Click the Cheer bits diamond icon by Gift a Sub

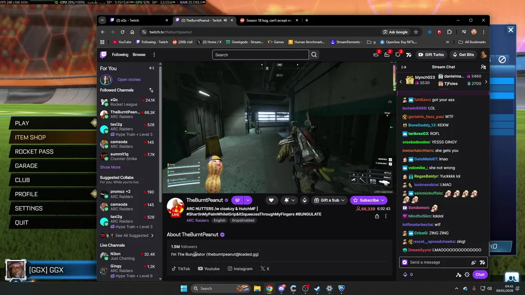click(x=304, y=200)
